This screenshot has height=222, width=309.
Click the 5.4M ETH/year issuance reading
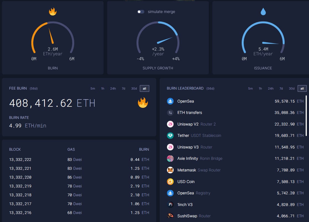(263, 51)
